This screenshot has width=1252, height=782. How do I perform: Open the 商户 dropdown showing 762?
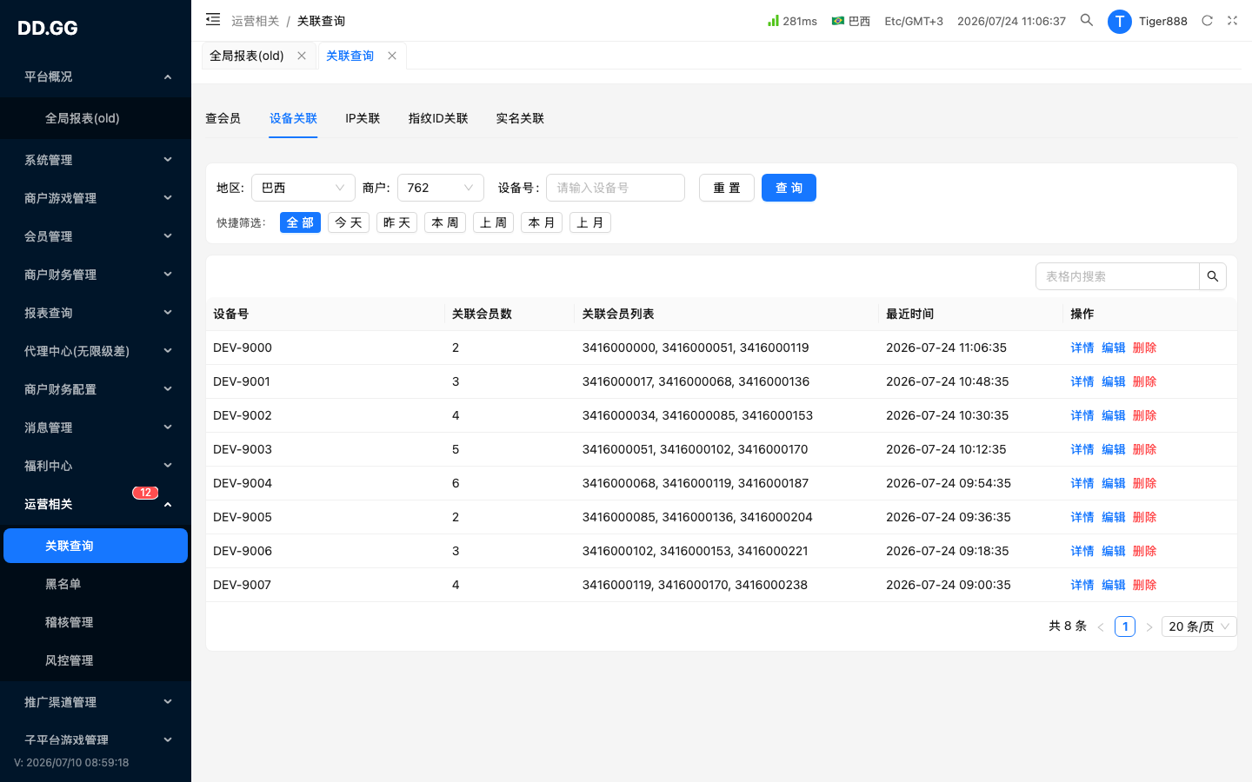tap(441, 188)
